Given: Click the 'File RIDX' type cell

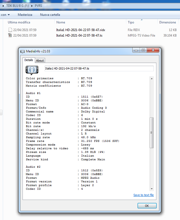Looking at the screenshot, I should [134, 30].
